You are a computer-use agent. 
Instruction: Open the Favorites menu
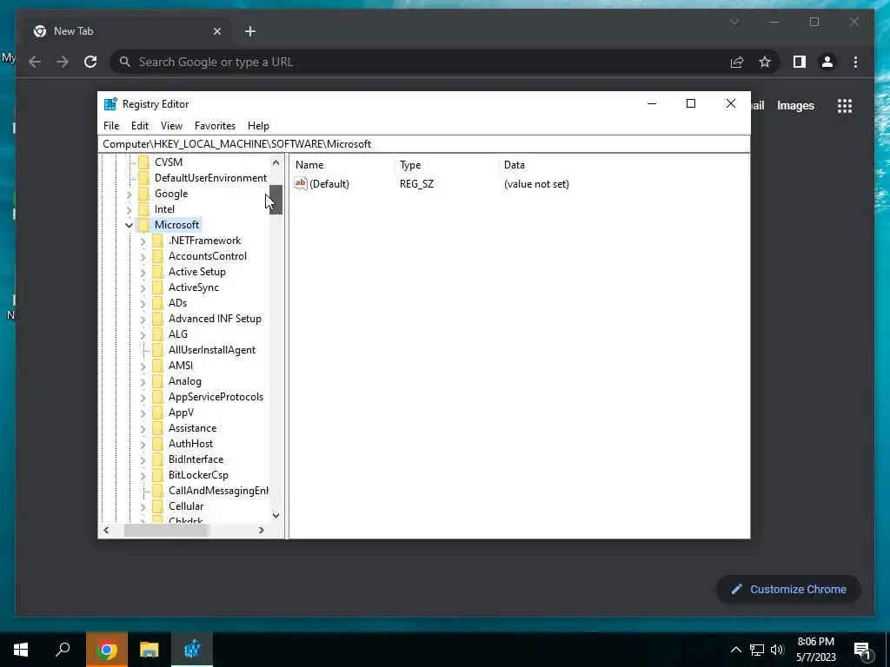pos(215,126)
